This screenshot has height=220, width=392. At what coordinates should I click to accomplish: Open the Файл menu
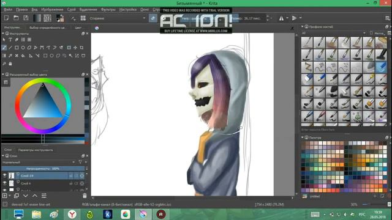coord(8,10)
